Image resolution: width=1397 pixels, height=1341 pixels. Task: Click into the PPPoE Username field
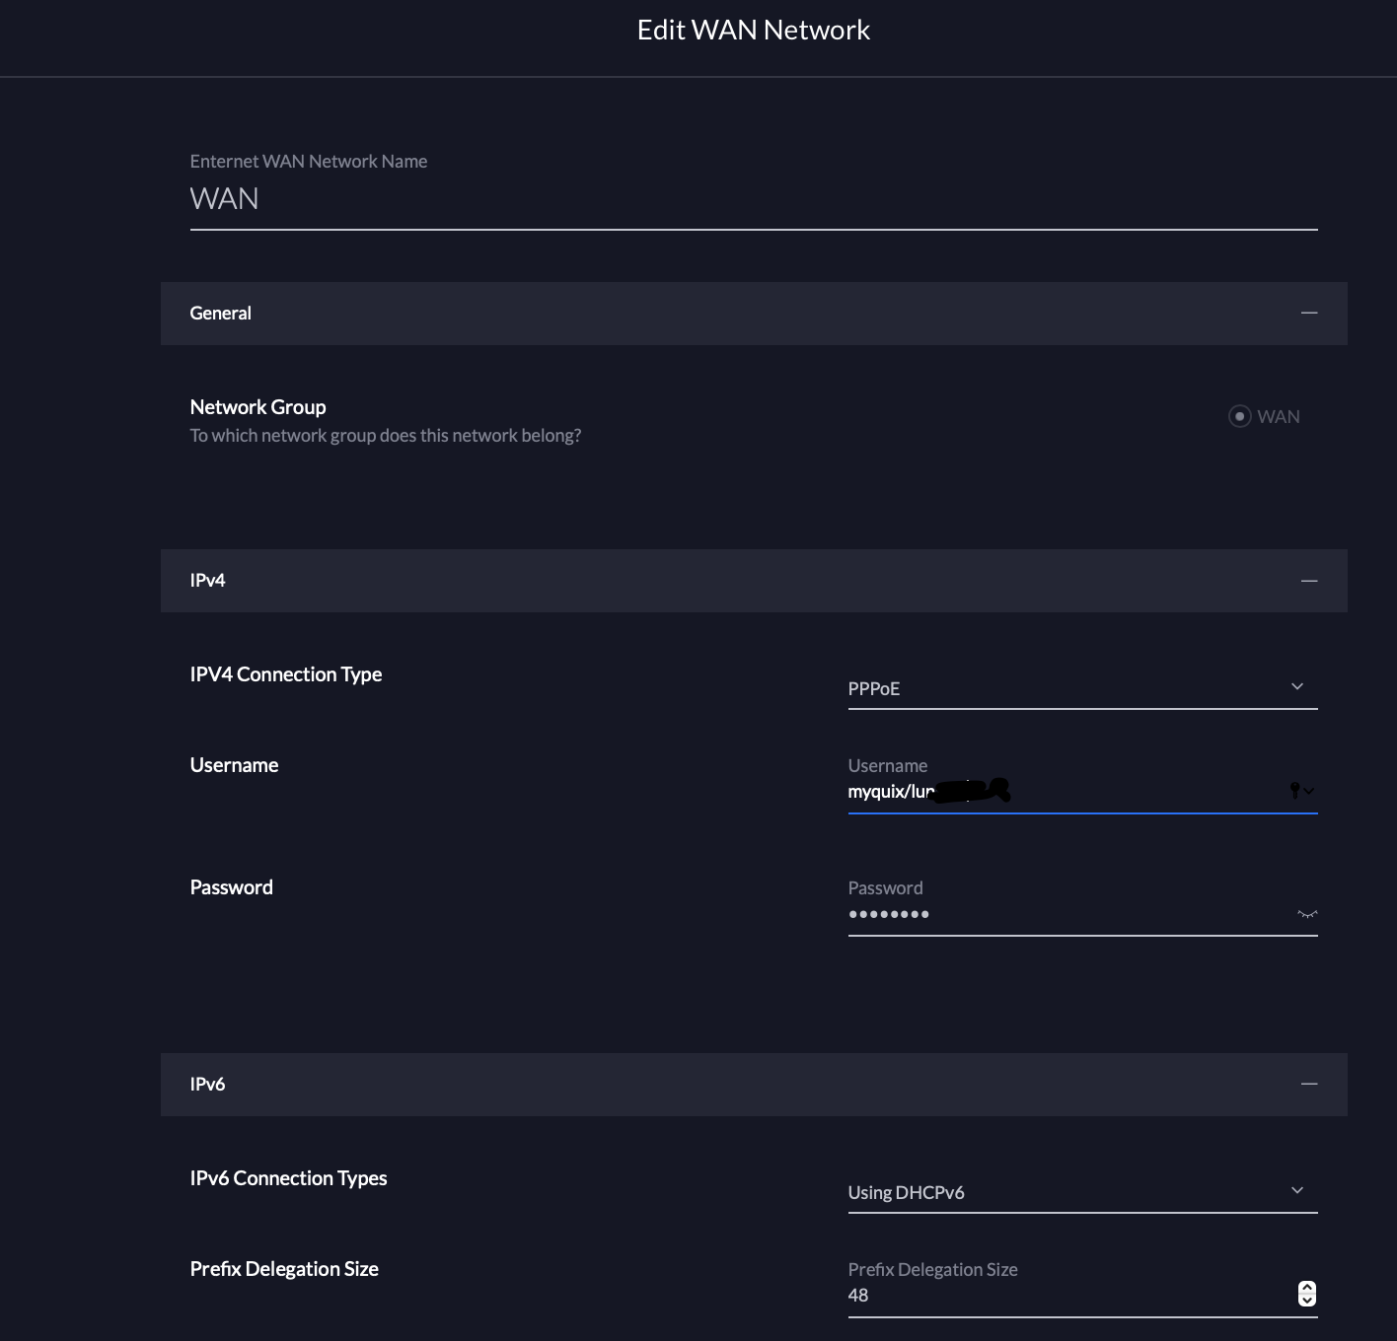click(x=1066, y=792)
